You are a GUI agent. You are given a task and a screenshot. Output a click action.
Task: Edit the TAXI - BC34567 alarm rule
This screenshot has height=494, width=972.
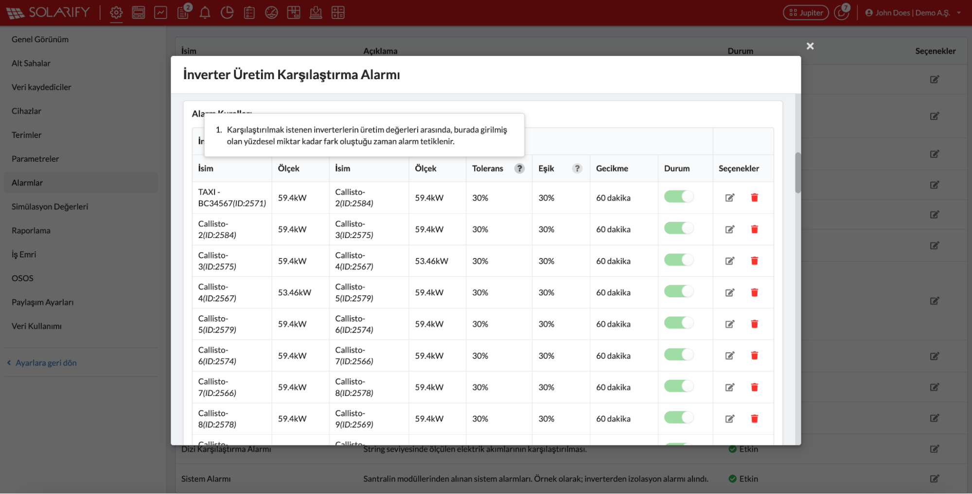729,198
